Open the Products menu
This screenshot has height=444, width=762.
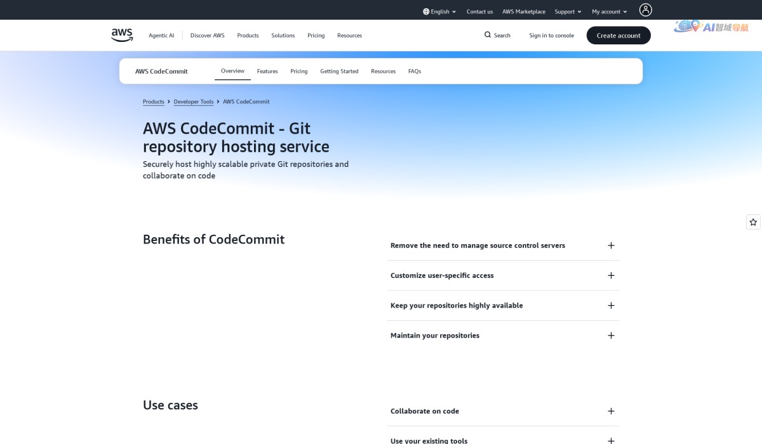point(248,36)
